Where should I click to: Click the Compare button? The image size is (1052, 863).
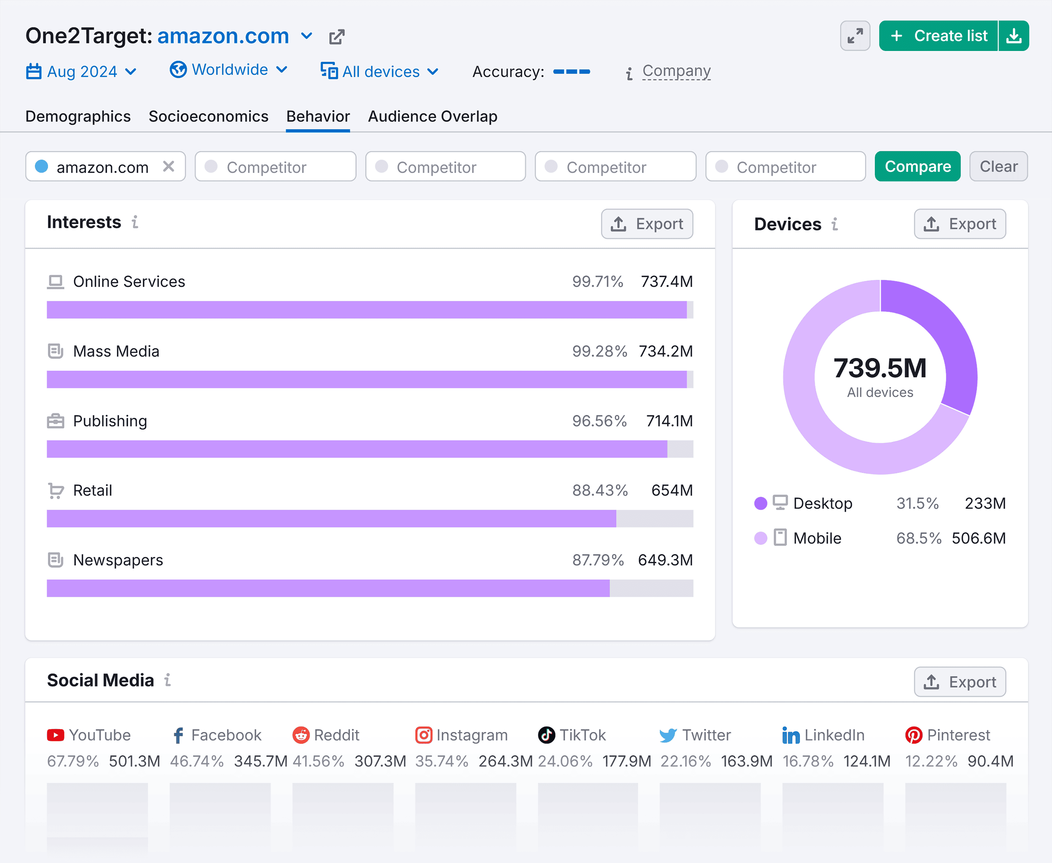917,167
